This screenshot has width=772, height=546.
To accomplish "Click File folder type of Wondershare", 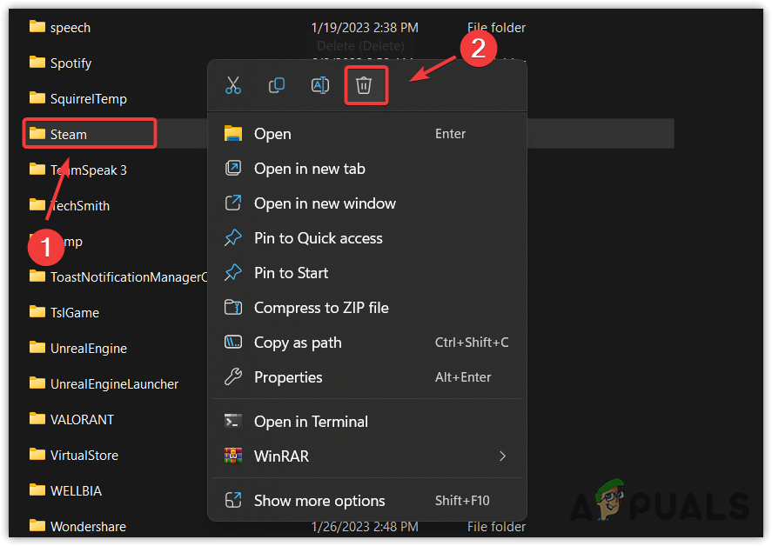I will [496, 527].
